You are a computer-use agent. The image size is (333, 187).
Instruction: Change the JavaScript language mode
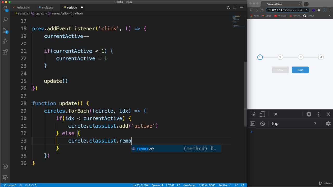pyautogui.click(x=189, y=185)
